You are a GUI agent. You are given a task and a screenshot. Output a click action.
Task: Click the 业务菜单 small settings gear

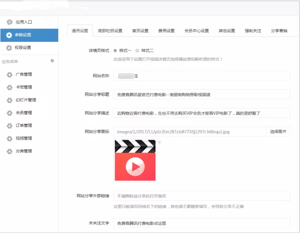pos(52,61)
